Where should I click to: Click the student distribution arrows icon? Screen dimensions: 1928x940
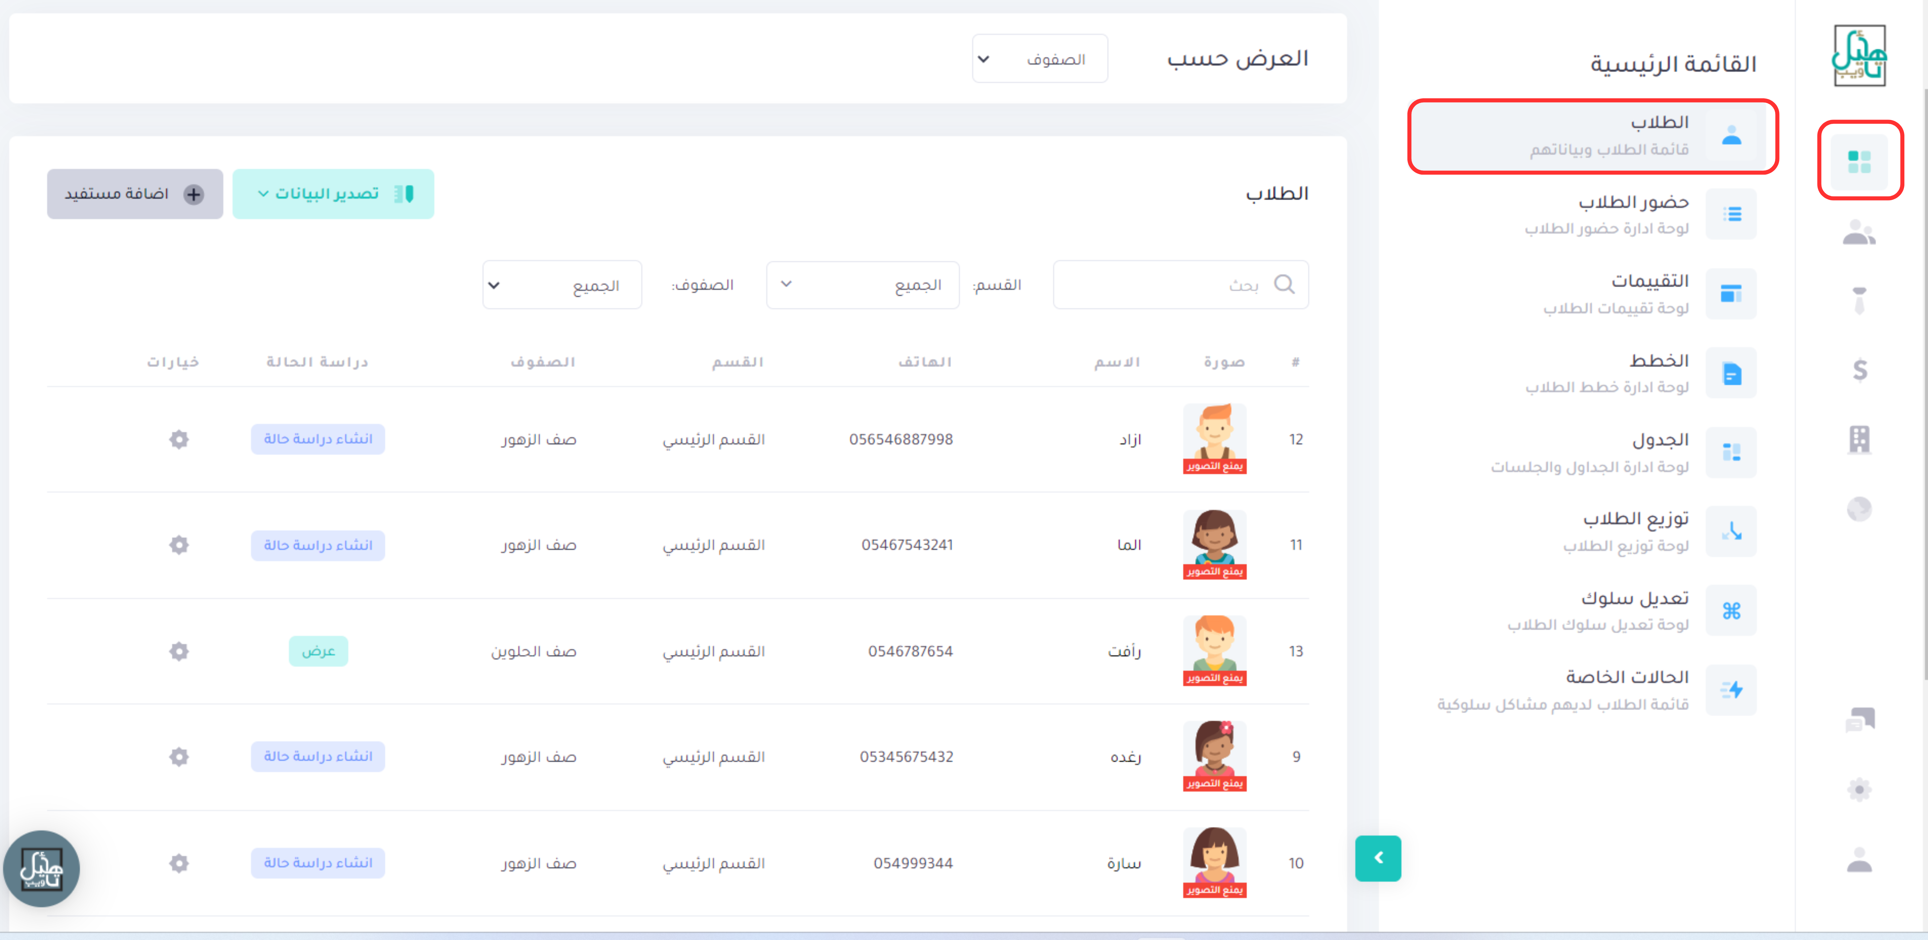pos(1731,532)
